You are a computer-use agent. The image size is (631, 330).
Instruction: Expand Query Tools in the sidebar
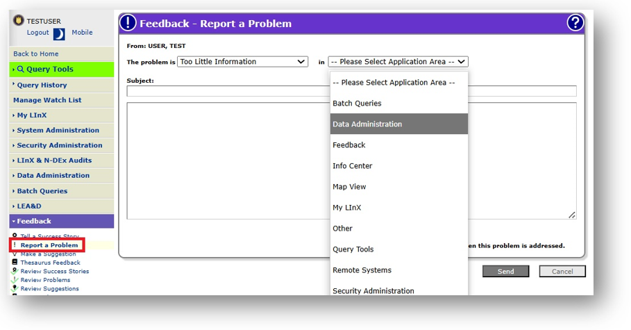tap(62, 69)
